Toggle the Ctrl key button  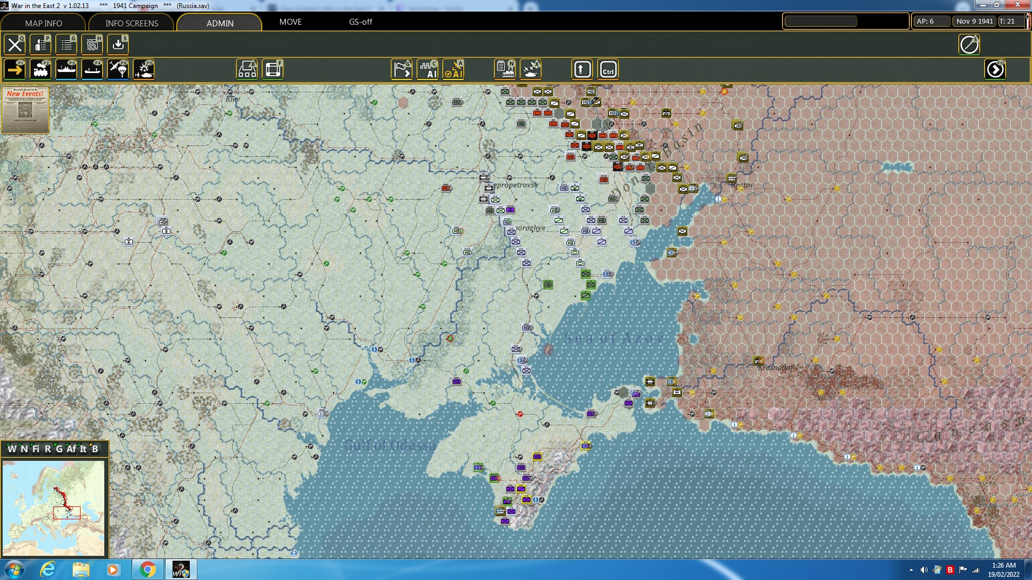pos(608,70)
